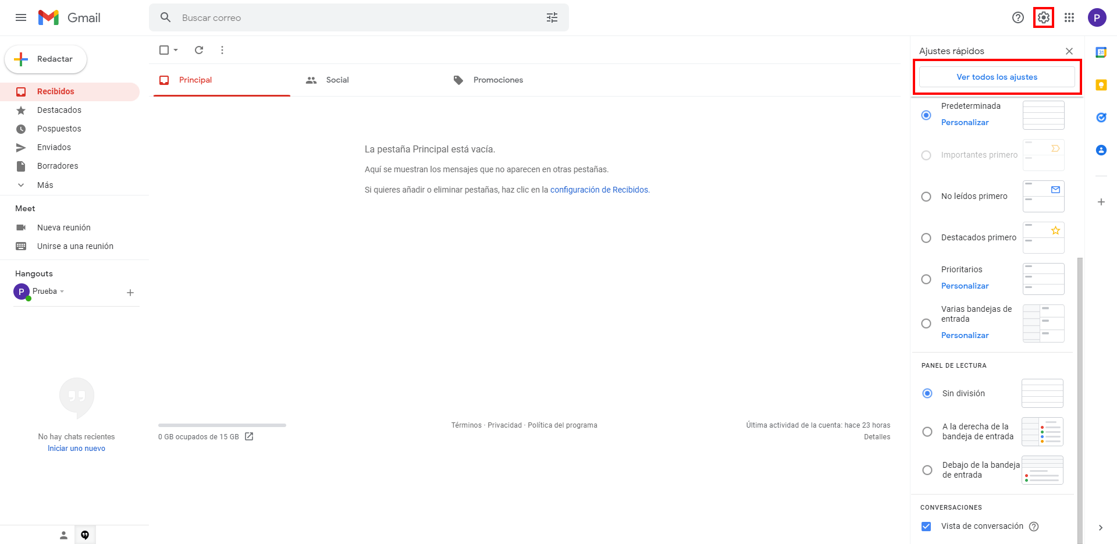Open Google Tasks side panel

click(1101, 118)
